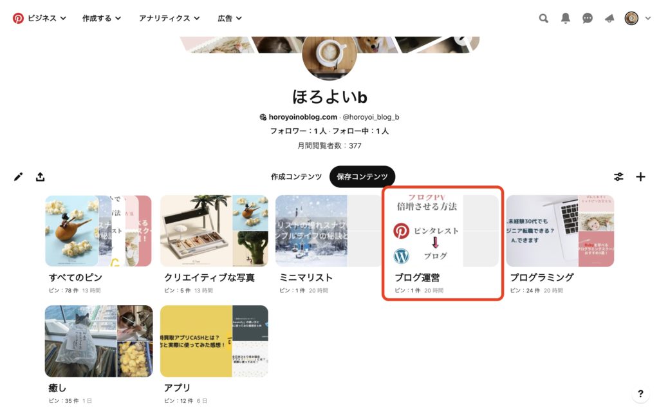Click the pencil edit profile icon
This screenshot has width=659, height=412.
(18, 176)
